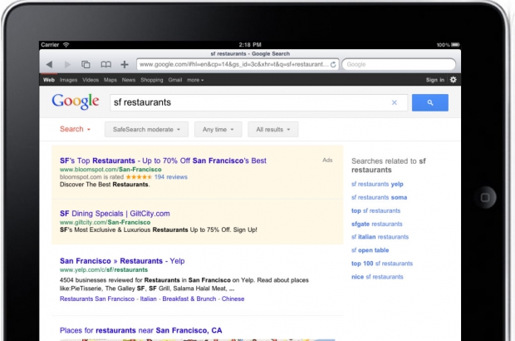Click related search top sf restaurants
The width and height of the screenshot is (515, 341).
pyautogui.click(x=375, y=210)
